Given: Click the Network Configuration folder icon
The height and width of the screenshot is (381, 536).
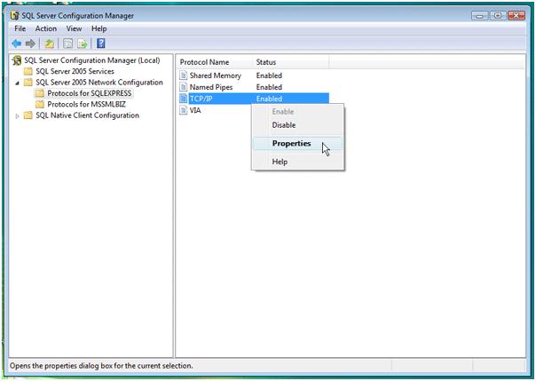Looking at the screenshot, I should pos(28,83).
